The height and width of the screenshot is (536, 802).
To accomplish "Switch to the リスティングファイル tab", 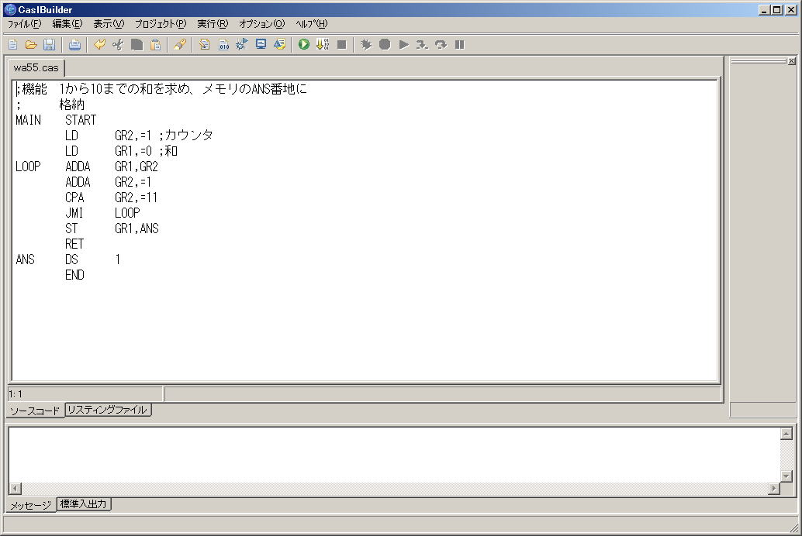I will pos(107,410).
